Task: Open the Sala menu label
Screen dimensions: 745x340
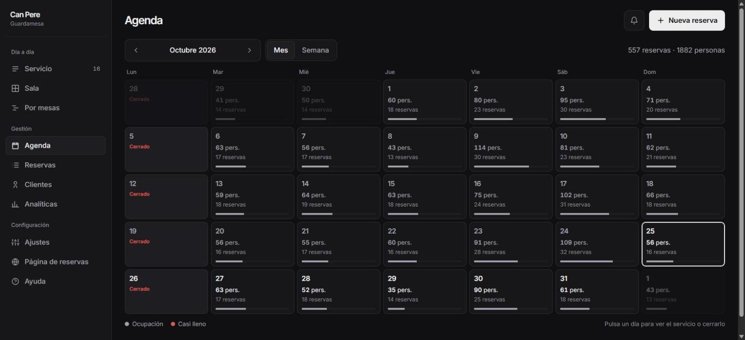Action: click(32, 88)
